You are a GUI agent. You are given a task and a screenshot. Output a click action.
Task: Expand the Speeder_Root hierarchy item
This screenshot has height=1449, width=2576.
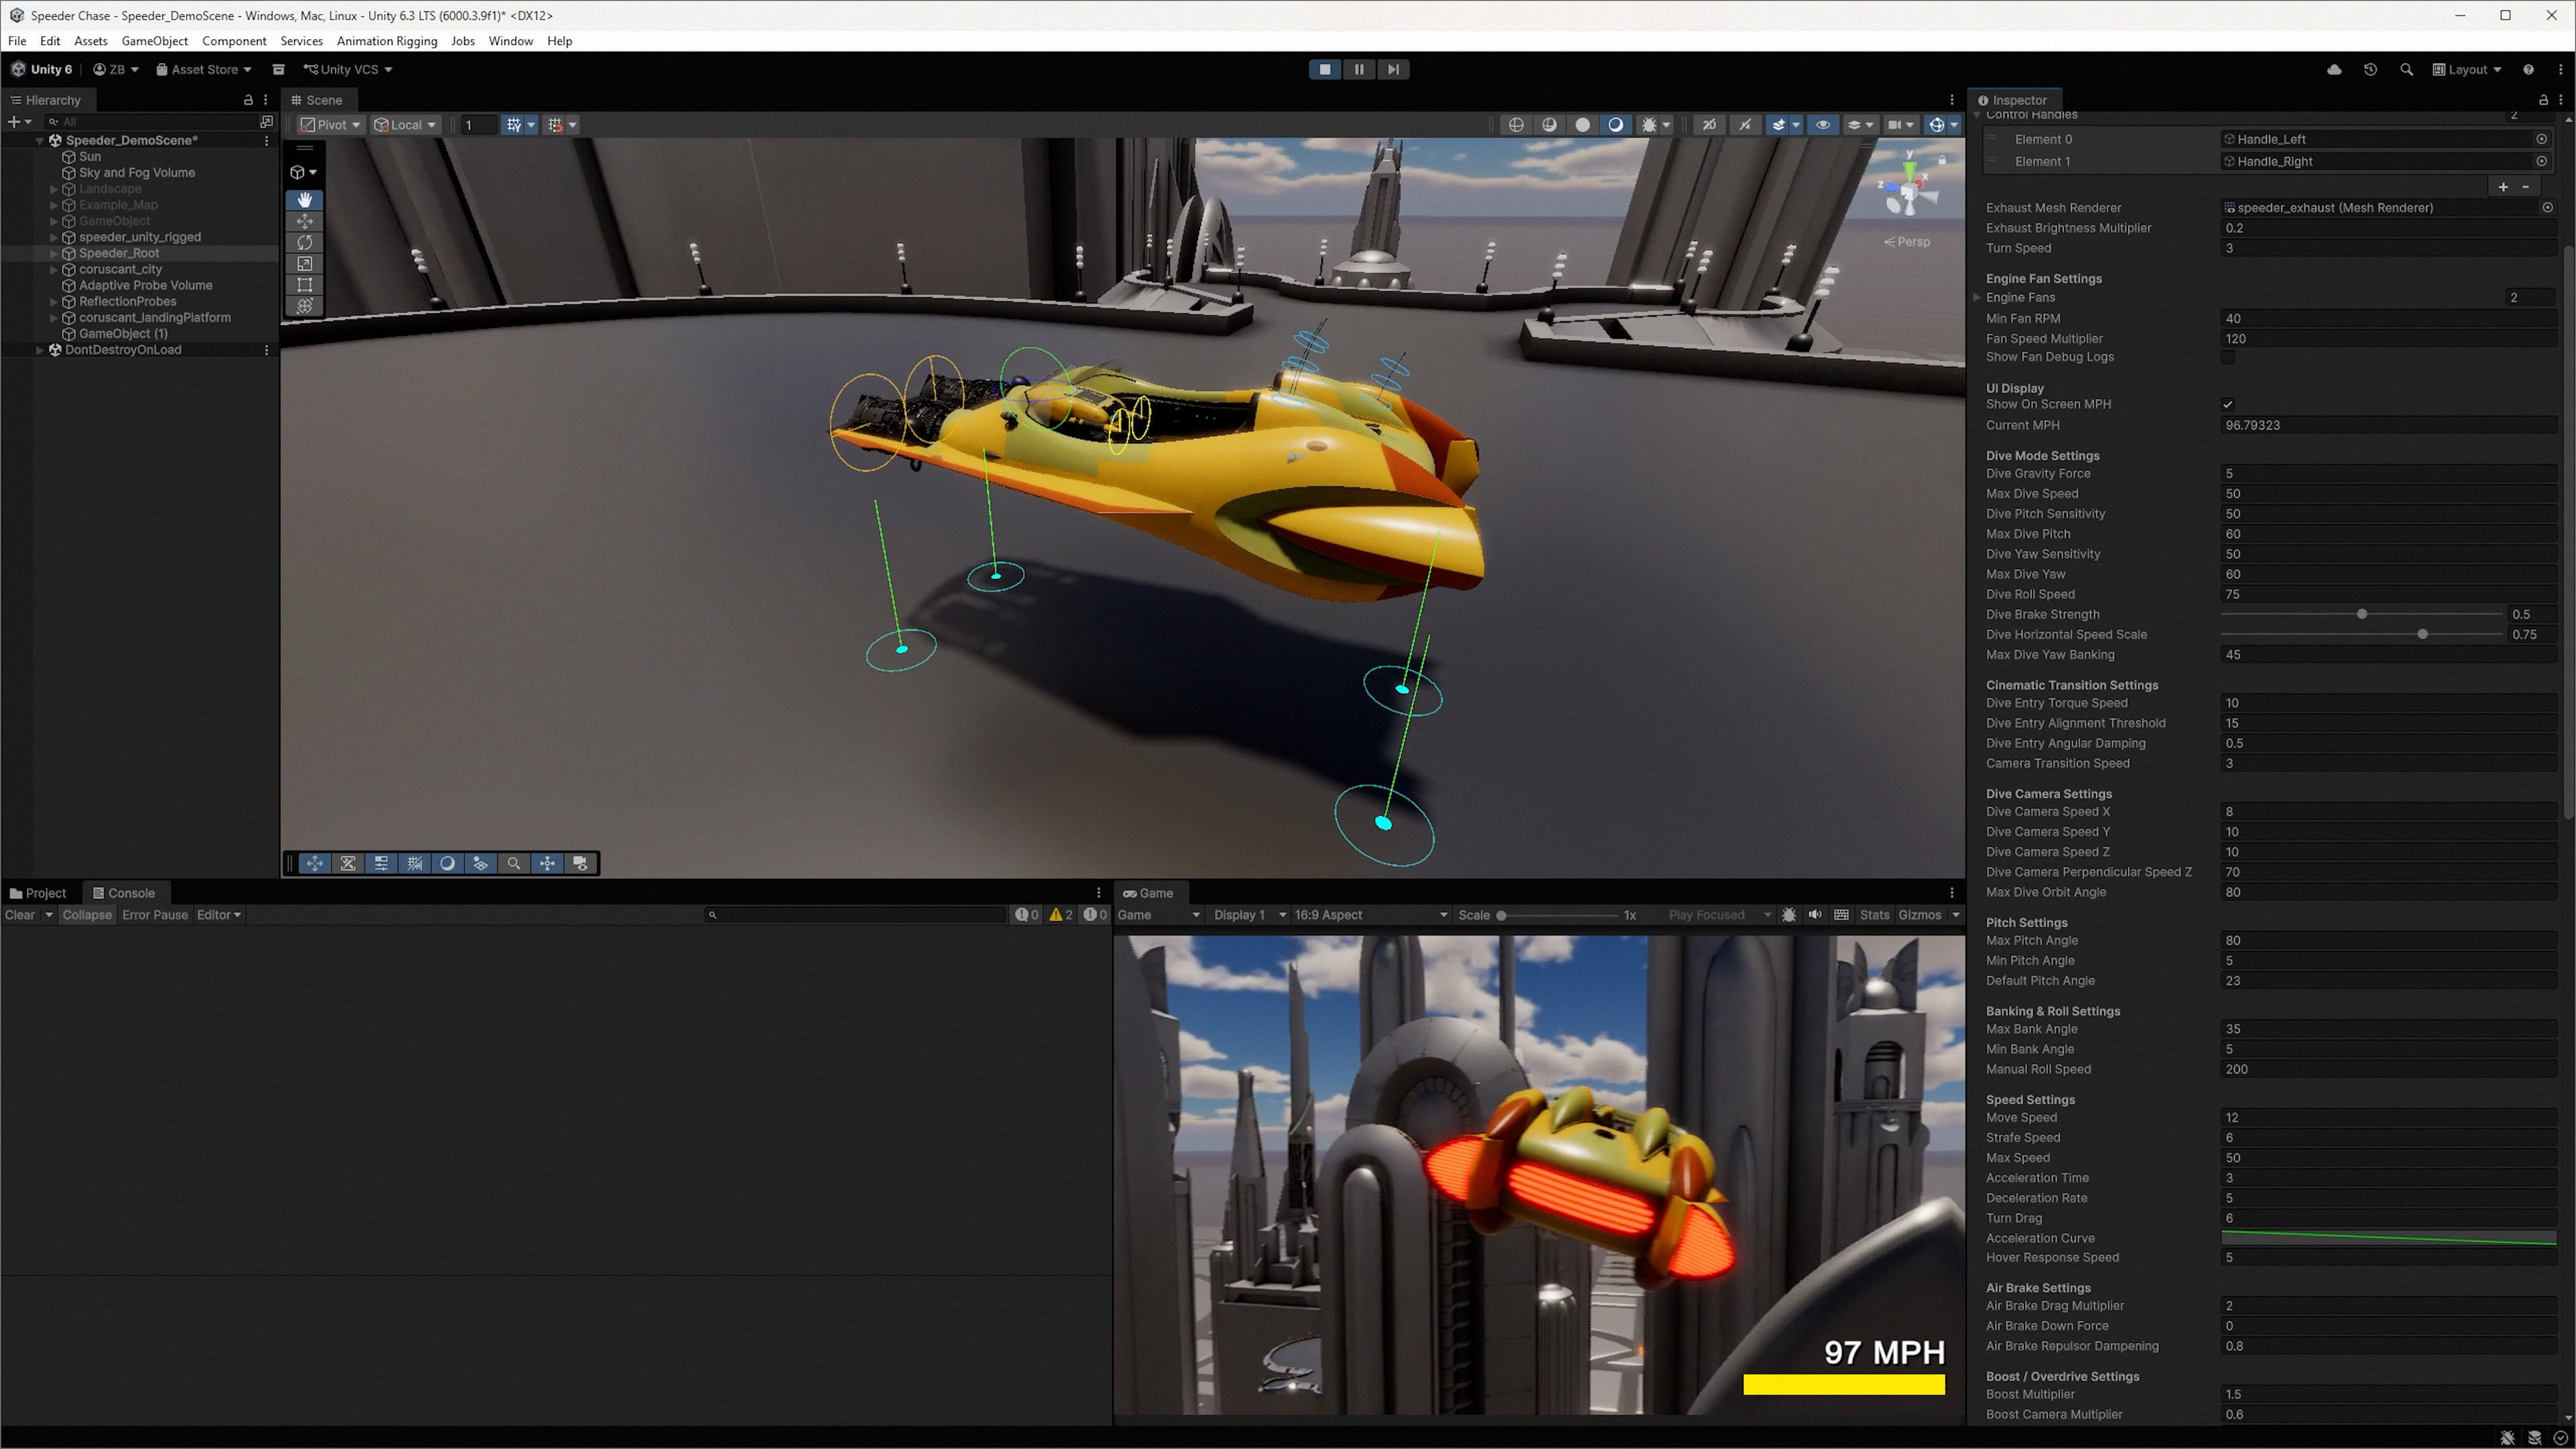tap(54, 253)
